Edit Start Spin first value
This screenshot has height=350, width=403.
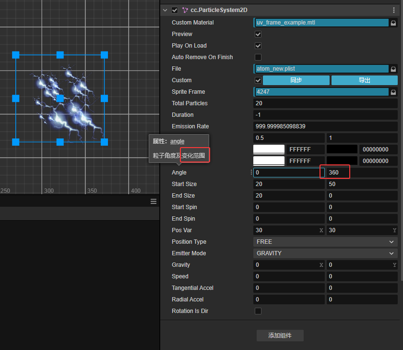pyautogui.click(x=289, y=207)
